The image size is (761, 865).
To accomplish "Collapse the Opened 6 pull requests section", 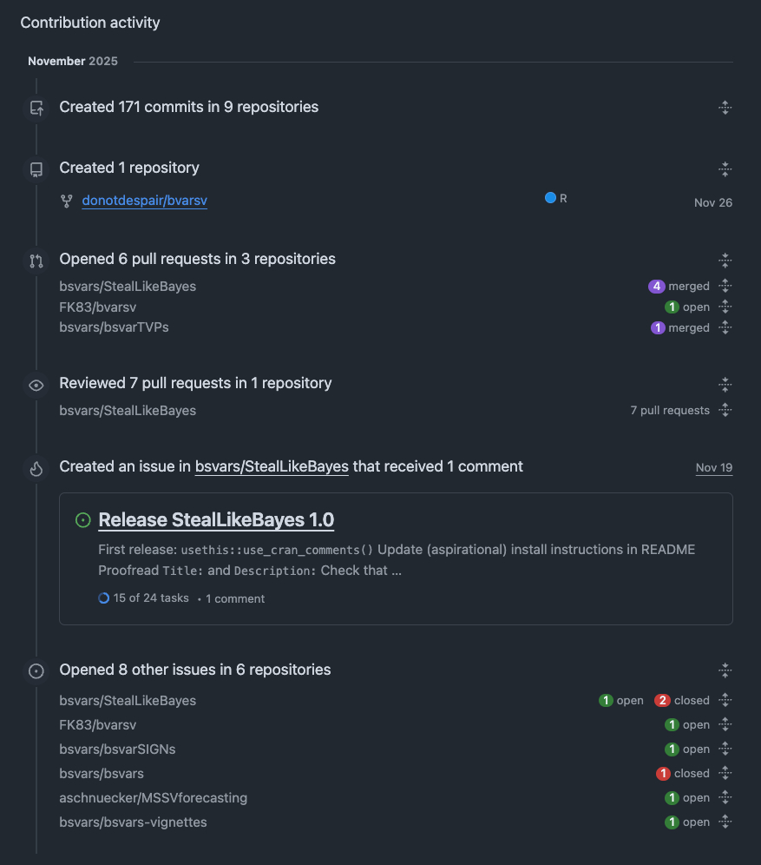I will (x=725, y=260).
